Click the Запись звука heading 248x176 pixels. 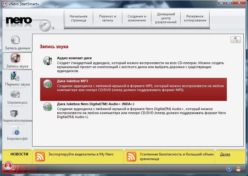(x=54, y=47)
